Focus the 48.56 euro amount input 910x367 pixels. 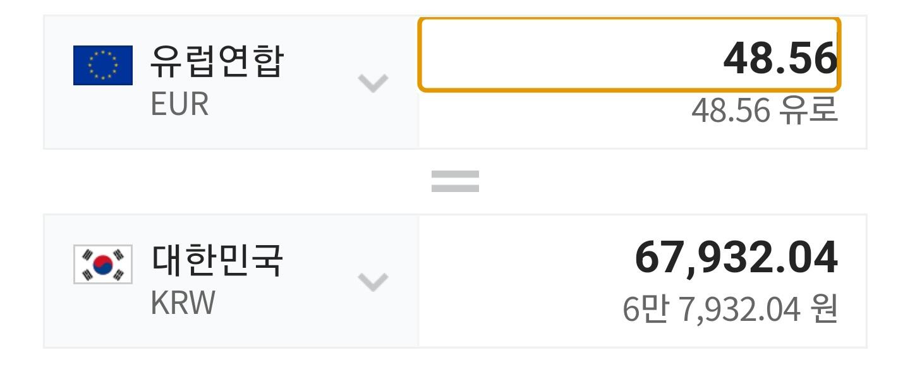(780, 57)
